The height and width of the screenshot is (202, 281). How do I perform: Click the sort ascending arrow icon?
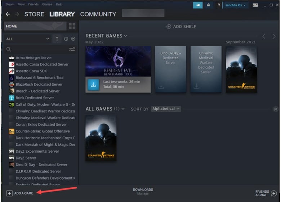click(x=57, y=39)
